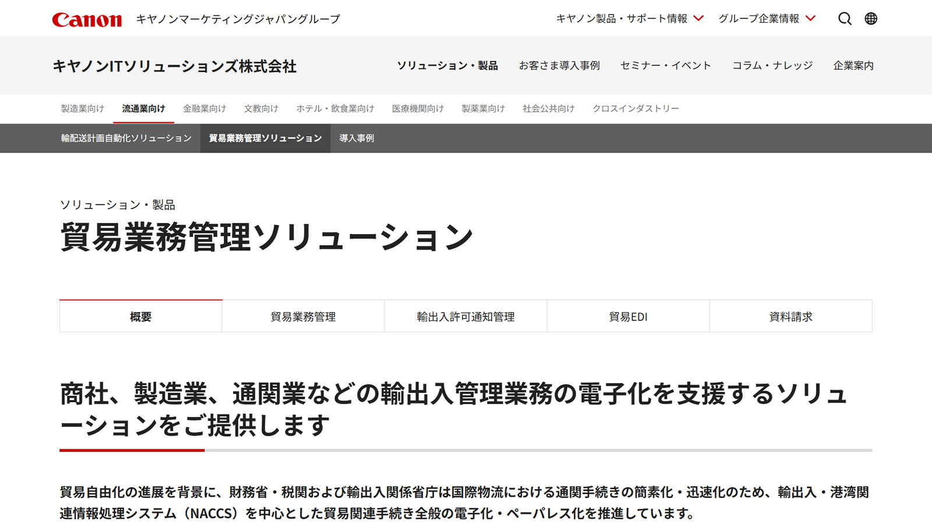
Task: Open 導入事例 in dark submenu bar
Action: [x=356, y=139]
